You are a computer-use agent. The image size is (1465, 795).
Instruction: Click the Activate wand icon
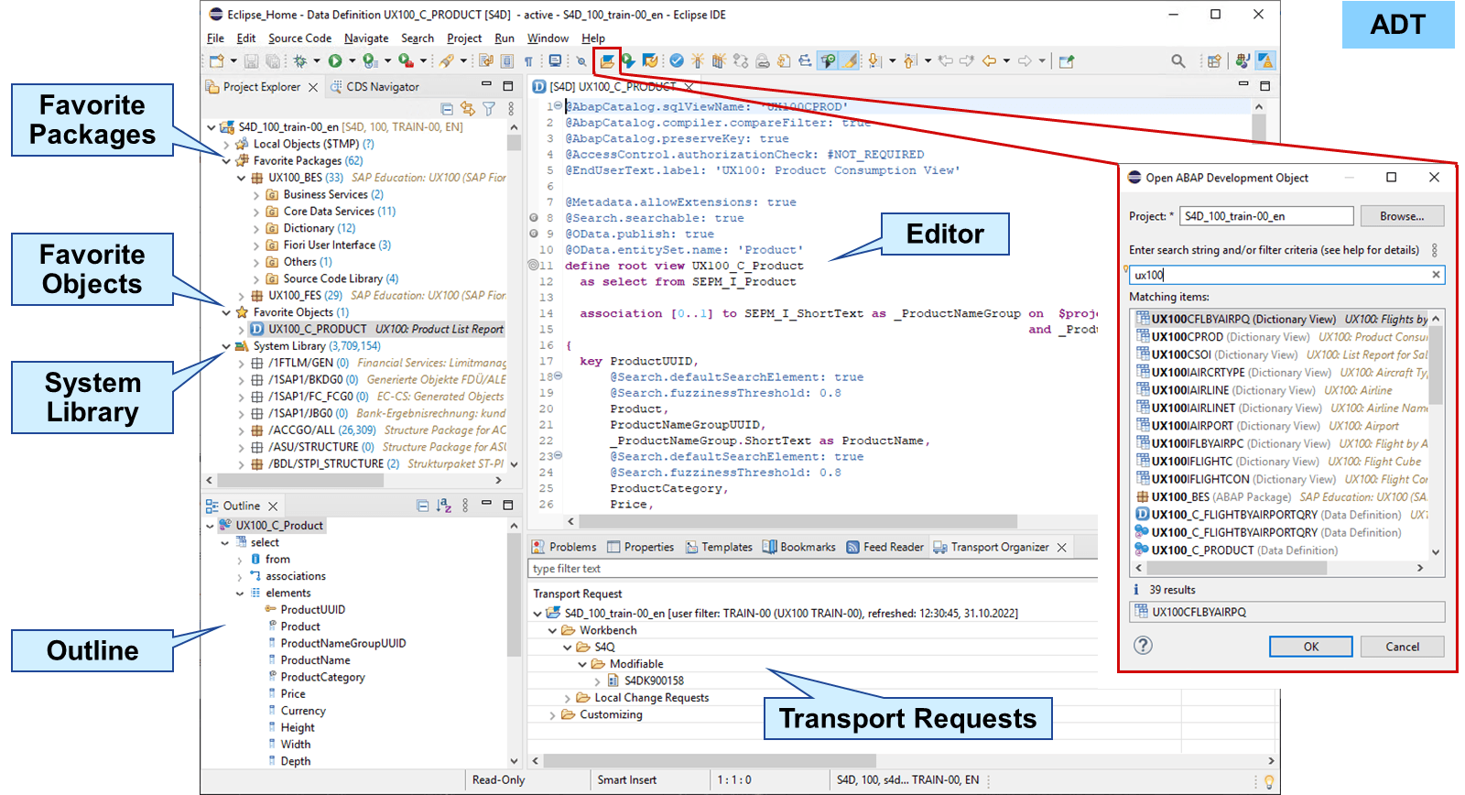(x=698, y=60)
